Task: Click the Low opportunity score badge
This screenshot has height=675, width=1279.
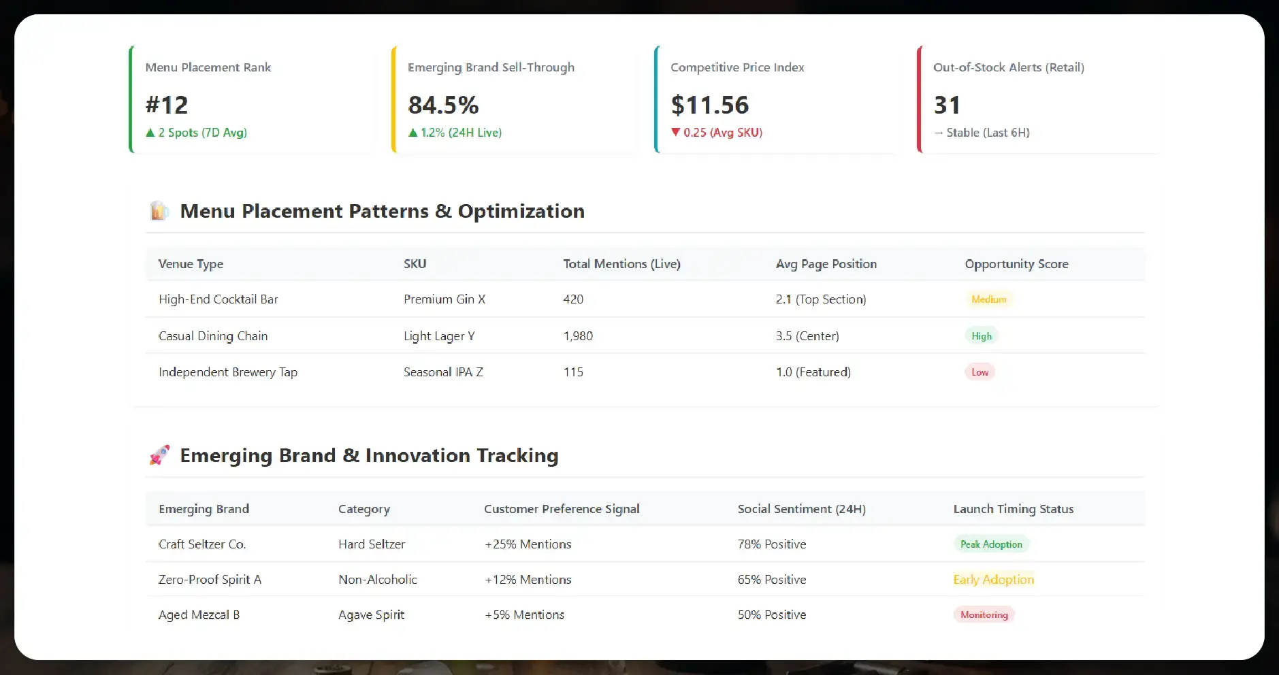Action: pyautogui.click(x=980, y=372)
